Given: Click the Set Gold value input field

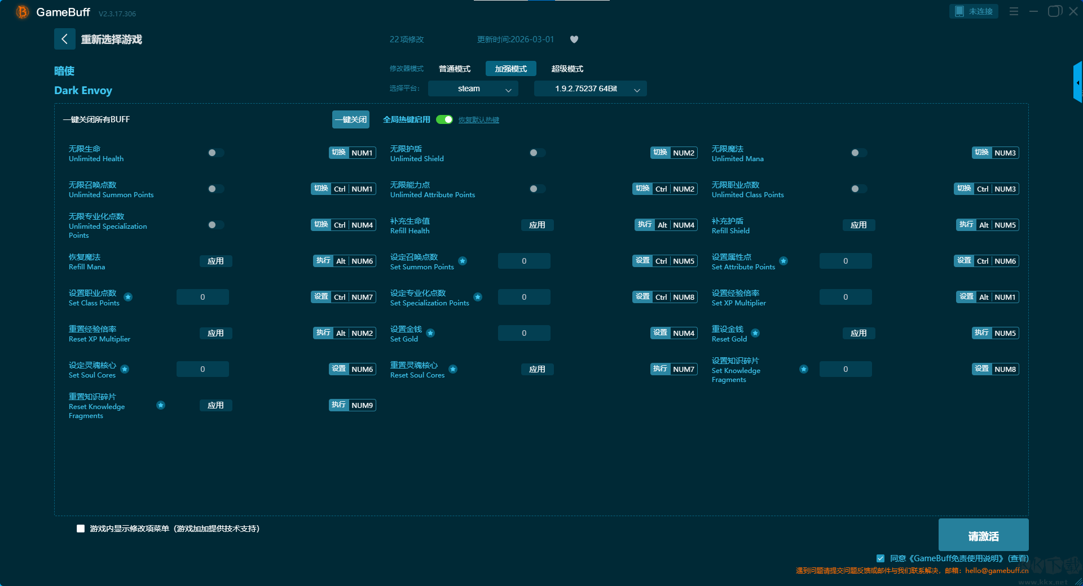Looking at the screenshot, I should (x=524, y=333).
